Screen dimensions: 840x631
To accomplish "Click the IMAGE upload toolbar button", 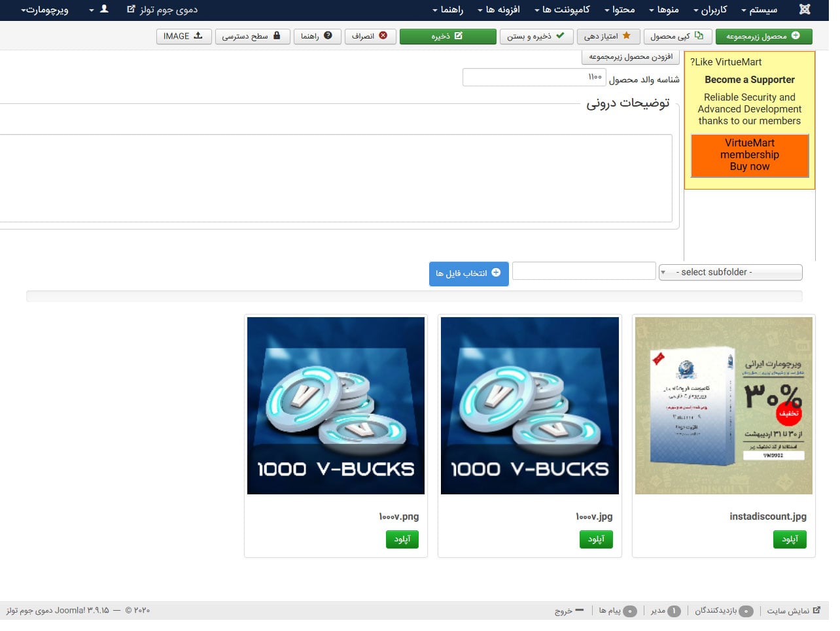I will pyautogui.click(x=183, y=37).
